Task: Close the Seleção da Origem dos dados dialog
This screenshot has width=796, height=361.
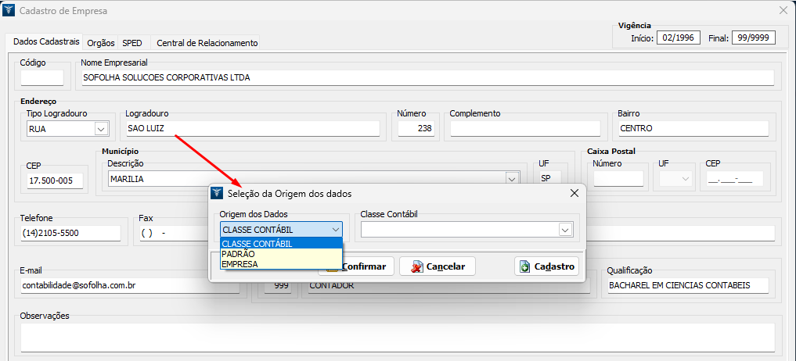Action: 574,193
